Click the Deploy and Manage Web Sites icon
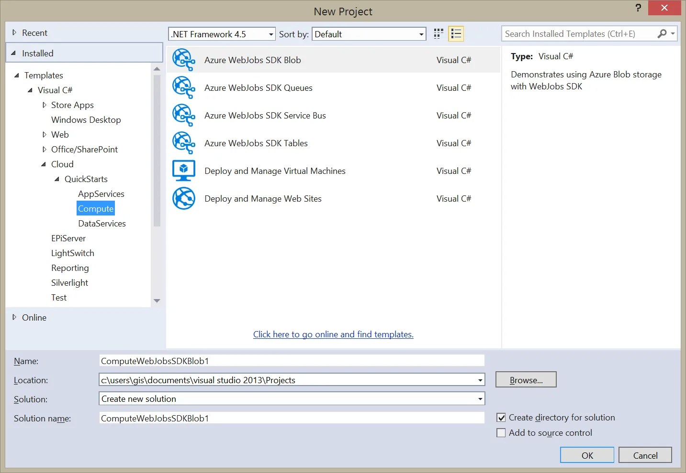This screenshot has width=686, height=473. coord(184,198)
